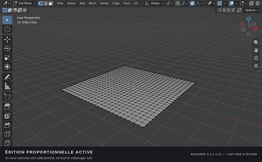Toggle snapping magnet
Viewport: 262px width, 162px height.
[178, 3]
